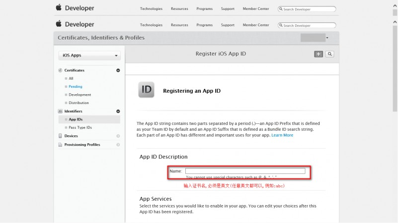The image size is (398, 223).
Task: Click the Register iOS App ID heading
Action: [x=221, y=54]
